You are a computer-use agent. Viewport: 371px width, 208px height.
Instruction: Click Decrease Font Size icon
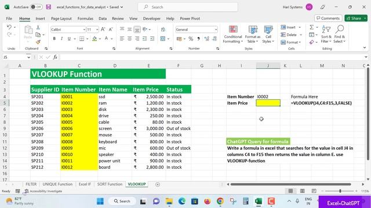coord(111,29)
